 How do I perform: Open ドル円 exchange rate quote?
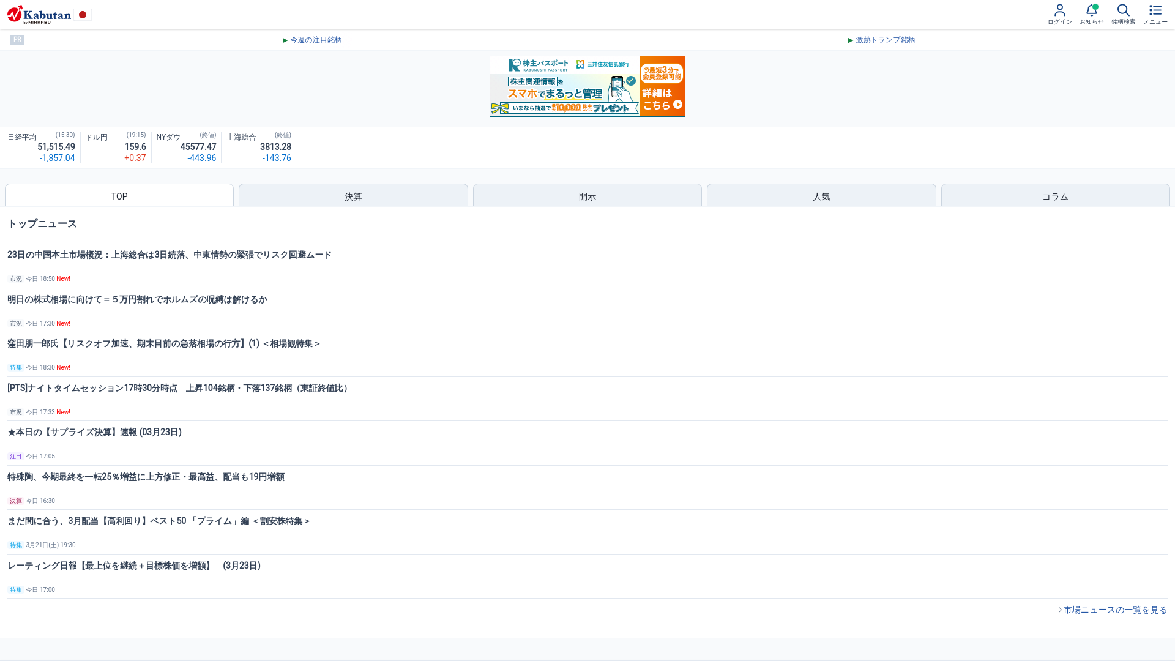coord(116,148)
